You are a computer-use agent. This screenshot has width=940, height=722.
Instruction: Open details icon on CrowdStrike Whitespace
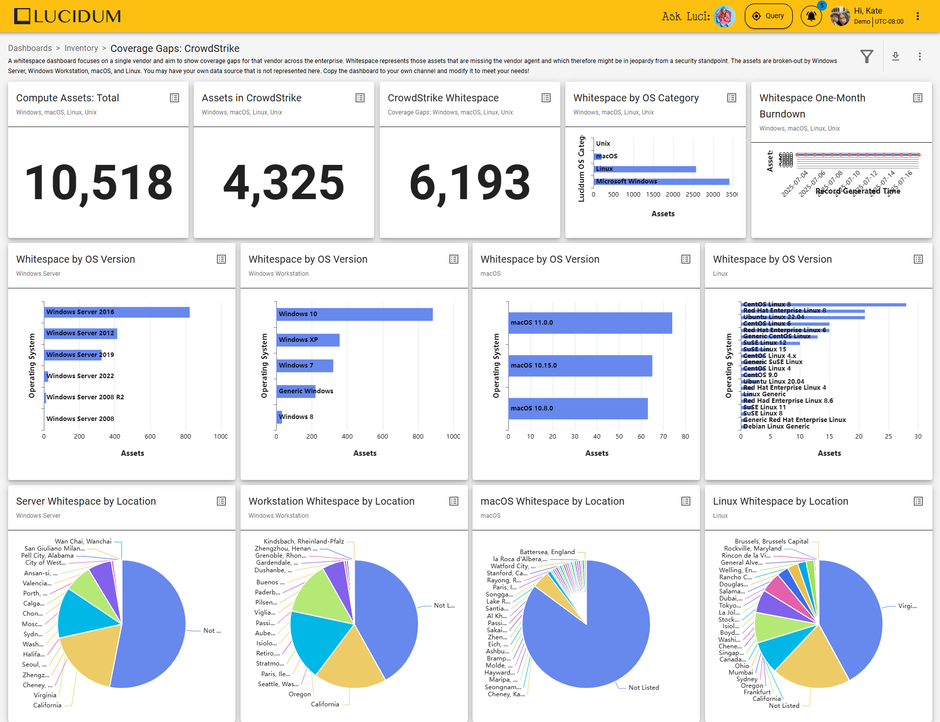point(546,98)
